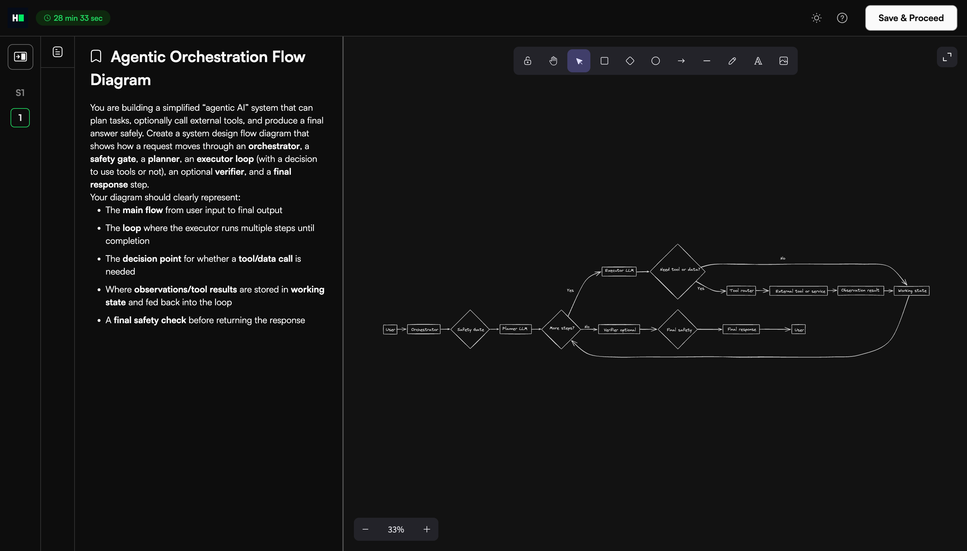
Task: Open the problem description tab
Action: tap(58, 52)
